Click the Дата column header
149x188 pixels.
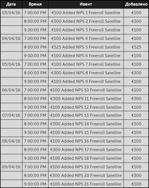point(11,4)
